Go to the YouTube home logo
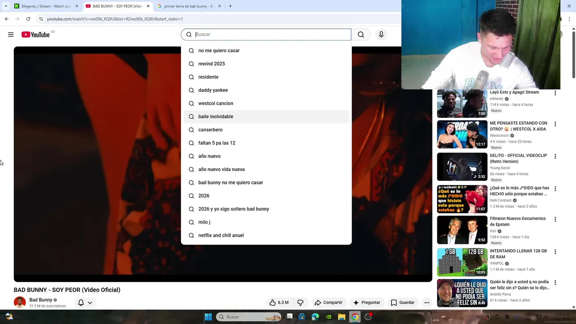The width and height of the screenshot is (576, 324). point(36,35)
